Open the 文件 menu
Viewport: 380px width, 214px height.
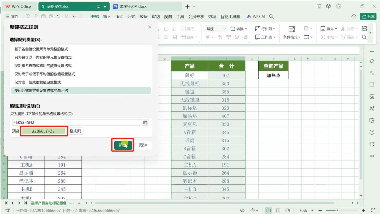click(x=12, y=17)
